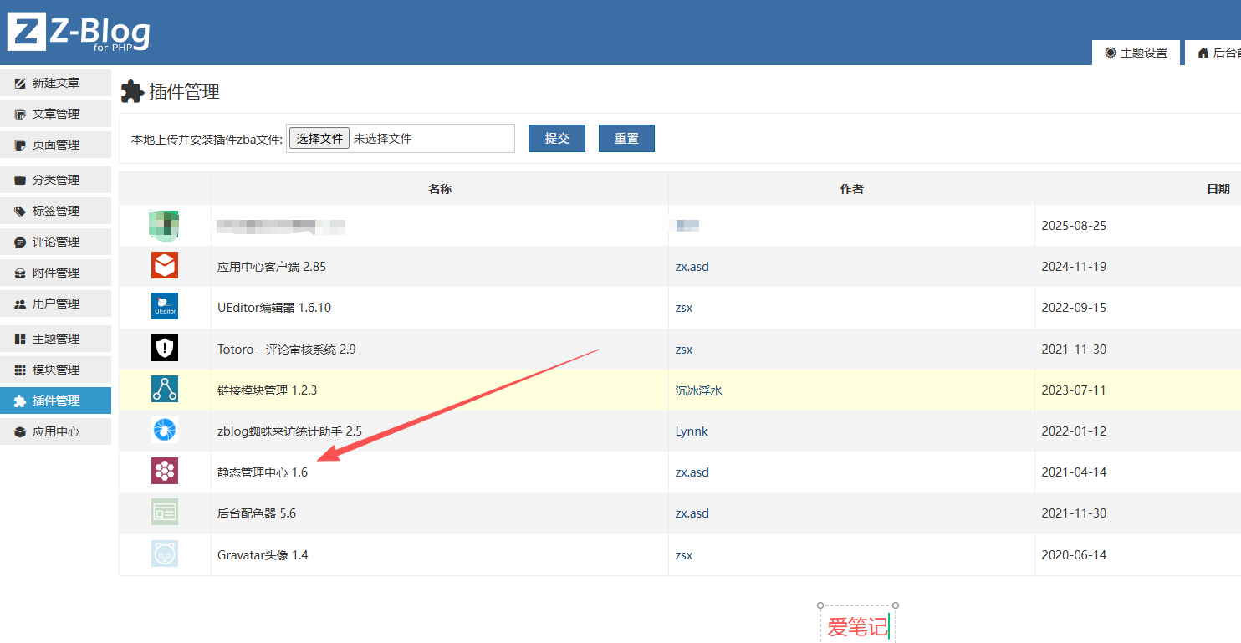This screenshot has height=643, width=1241.
Task: Open 新建文章 in the sidebar
Action: click(x=55, y=83)
